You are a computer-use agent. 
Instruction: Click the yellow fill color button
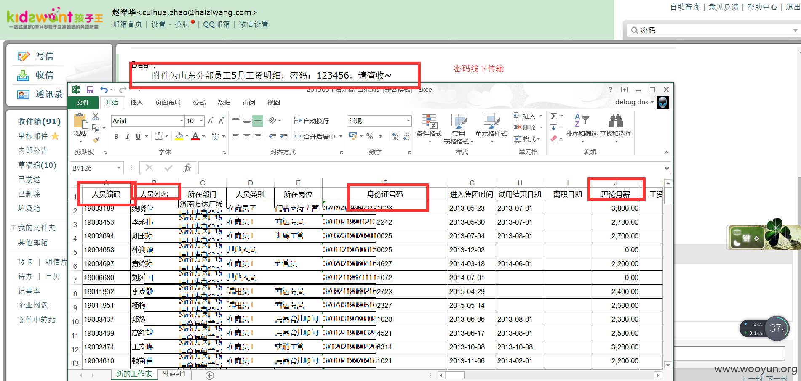[179, 136]
